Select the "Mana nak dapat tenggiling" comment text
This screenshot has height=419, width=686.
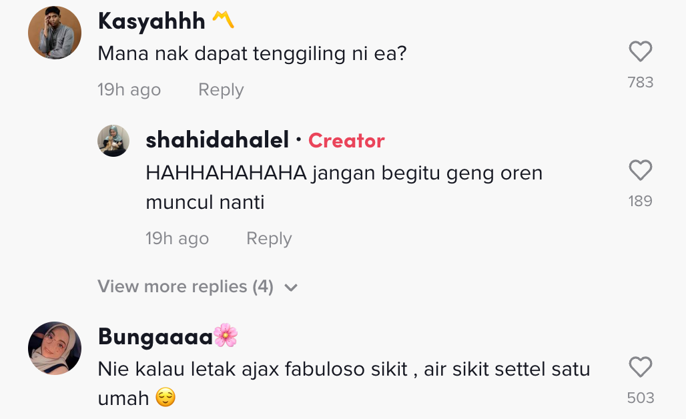click(252, 54)
